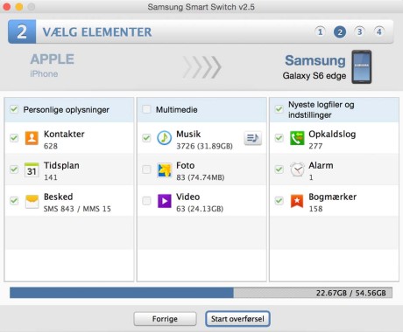Viewport: 403px width, 332px height.
Task: Enable the Video checkbox
Action: [x=146, y=201]
